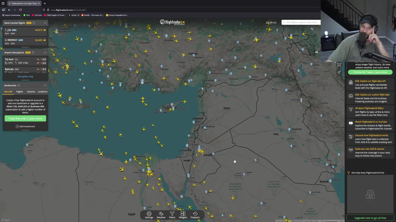This screenshot has width=396, height=222.
Task: Collapse the Most tracked flights panel
Action: point(45,23)
